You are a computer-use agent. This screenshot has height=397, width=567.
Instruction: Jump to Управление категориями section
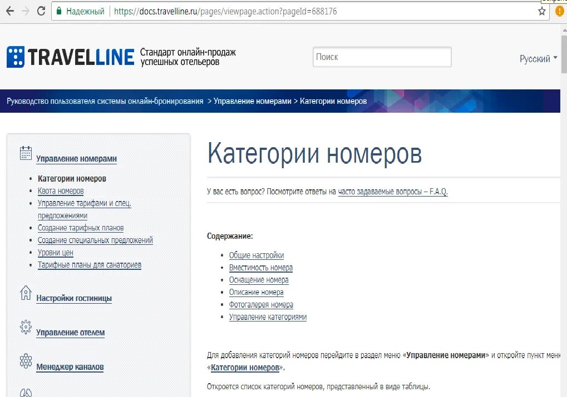tap(268, 317)
